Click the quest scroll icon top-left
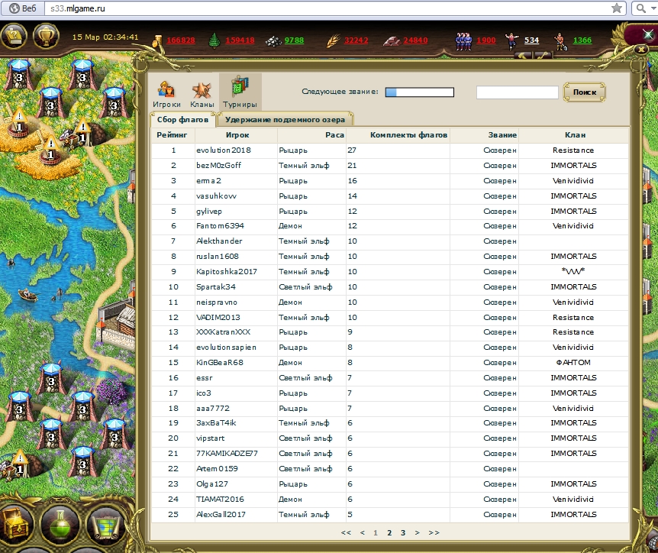658x553 pixels. coord(14,35)
